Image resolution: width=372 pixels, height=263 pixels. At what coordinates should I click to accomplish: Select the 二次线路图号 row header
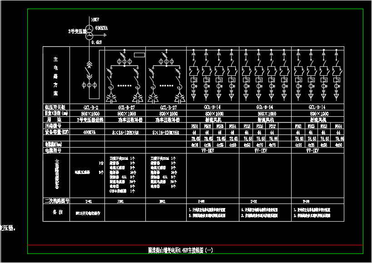(x=57, y=201)
